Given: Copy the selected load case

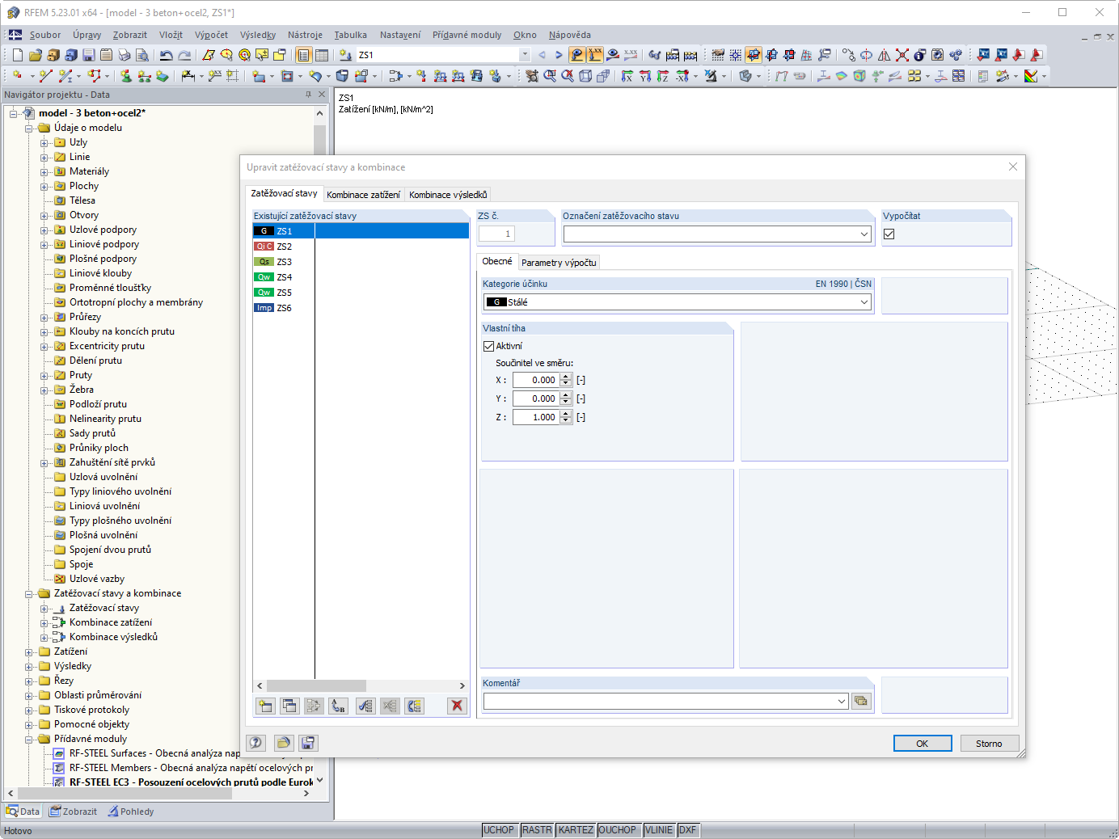Looking at the screenshot, I should pyautogui.click(x=289, y=706).
